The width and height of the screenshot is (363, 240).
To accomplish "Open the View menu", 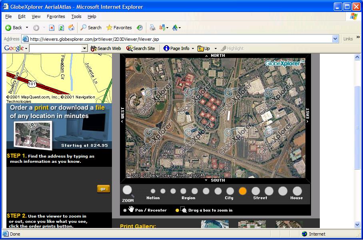I will click(36, 16).
